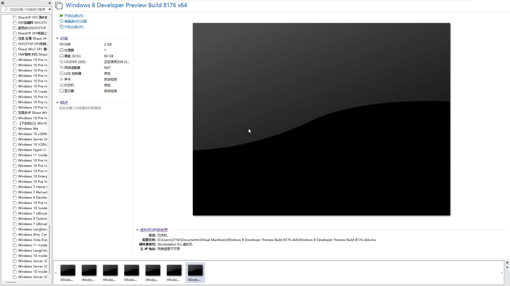Collapse the 设备 devices section

(x=57, y=38)
